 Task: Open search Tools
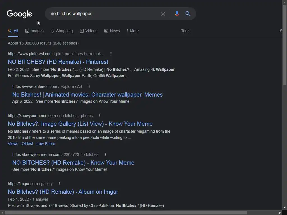186,31
